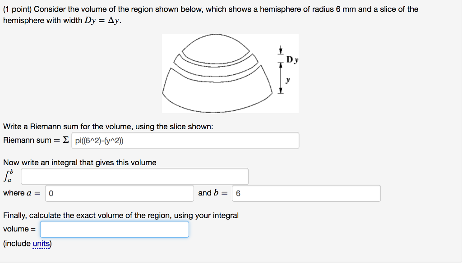Click the "(1 point)" text in the problem
462x263 pixels.
pos(17,9)
